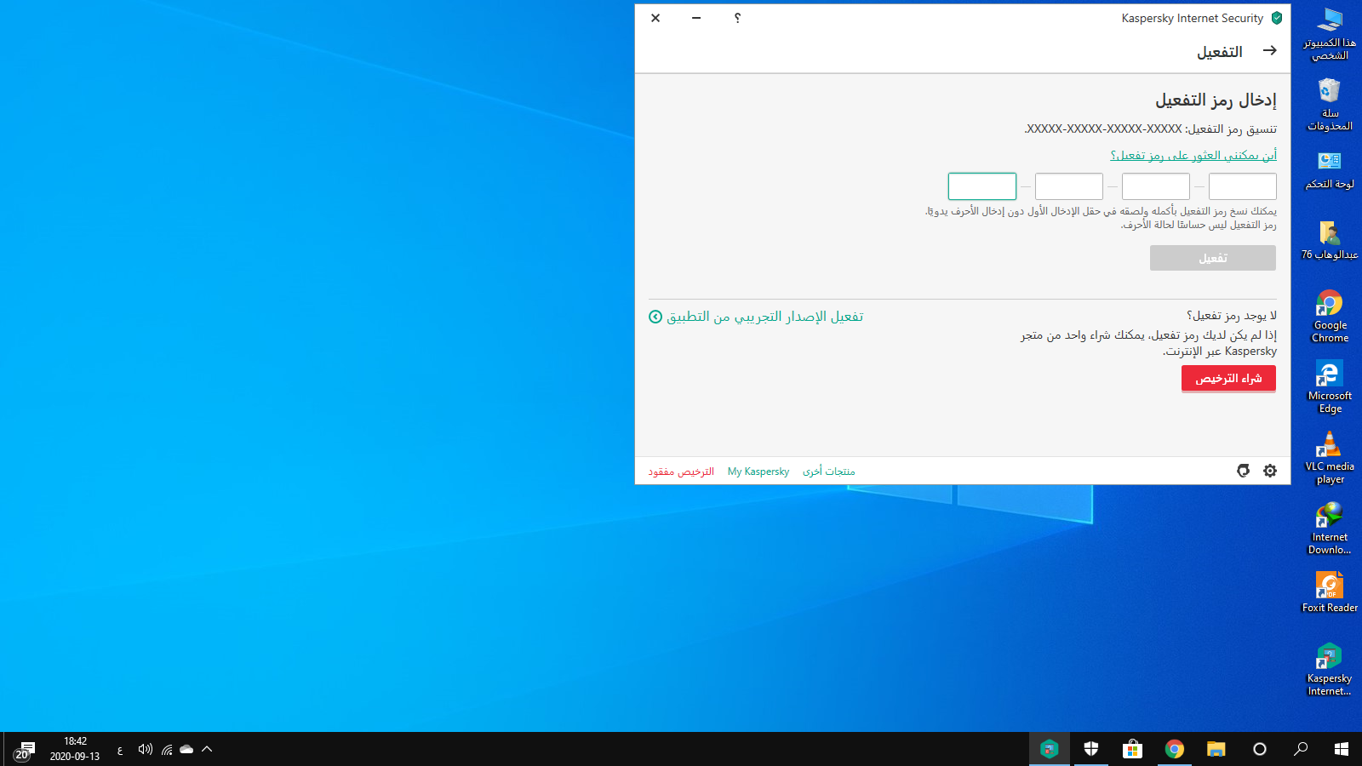This screenshot has width=1362, height=766.
Task: Close the Kaspersky Internet Security window
Action: click(655, 18)
